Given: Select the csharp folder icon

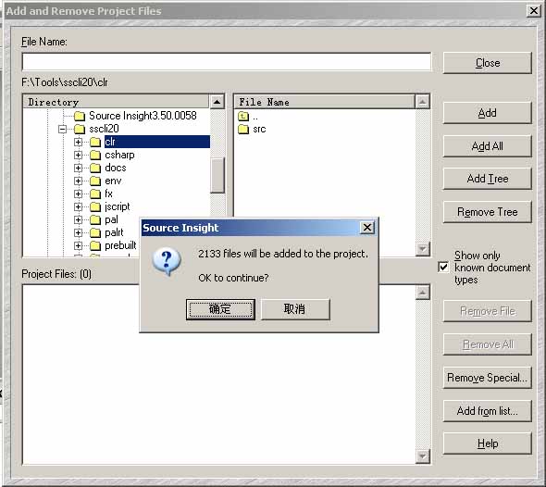Looking at the screenshot, I should pos(95,155).
